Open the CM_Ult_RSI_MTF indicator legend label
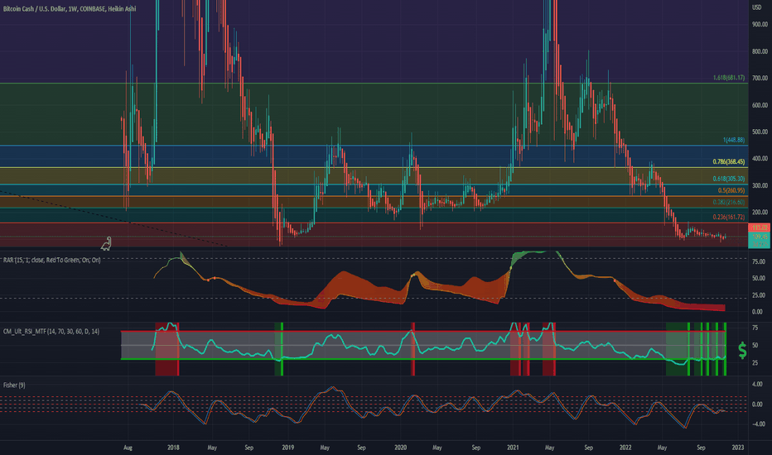 tap(51, 332)
